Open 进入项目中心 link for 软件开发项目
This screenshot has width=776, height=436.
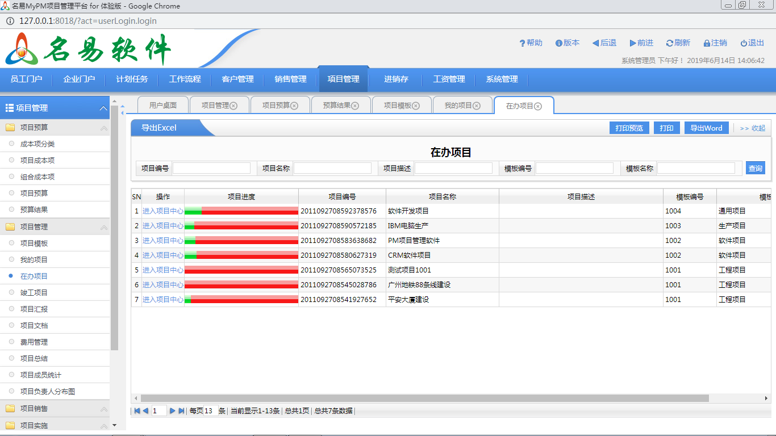coord(162,211)
